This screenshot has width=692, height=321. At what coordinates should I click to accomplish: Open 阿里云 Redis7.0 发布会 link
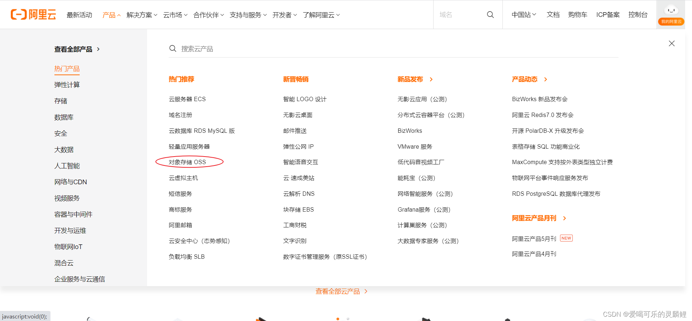(x=543, y=115)
